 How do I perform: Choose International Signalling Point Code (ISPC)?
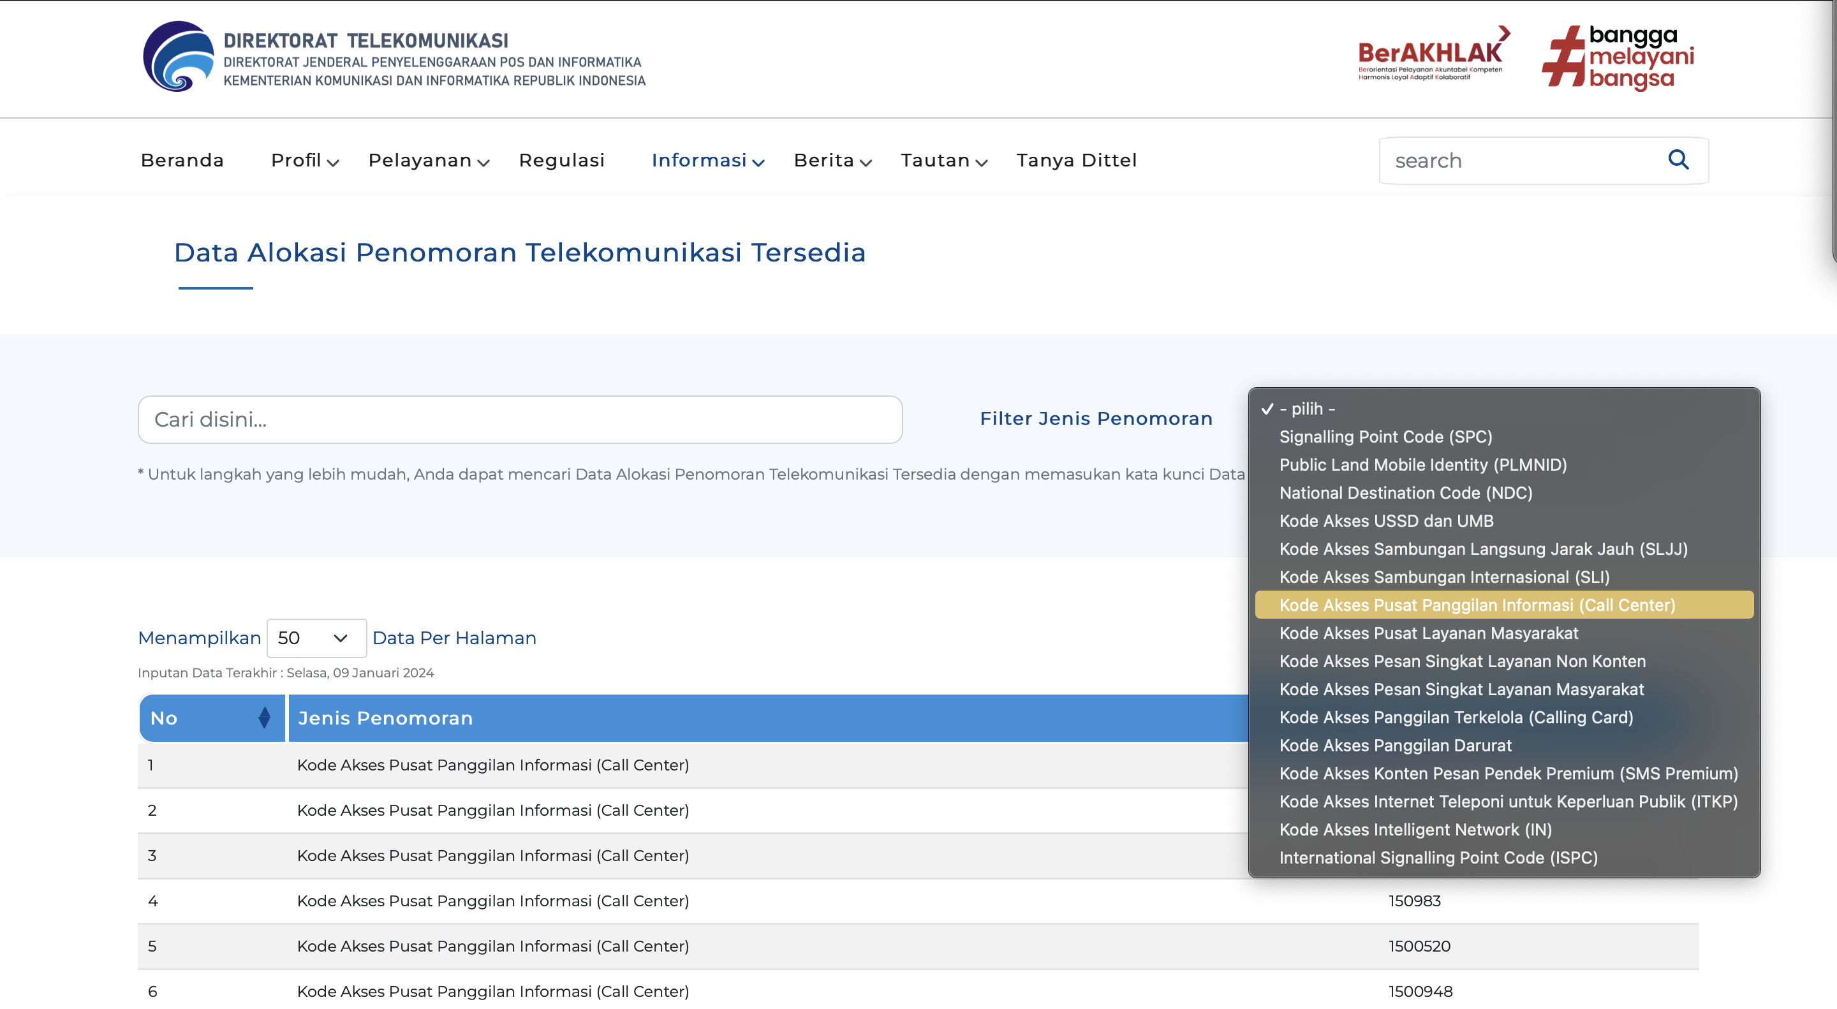click(1504, 857)
